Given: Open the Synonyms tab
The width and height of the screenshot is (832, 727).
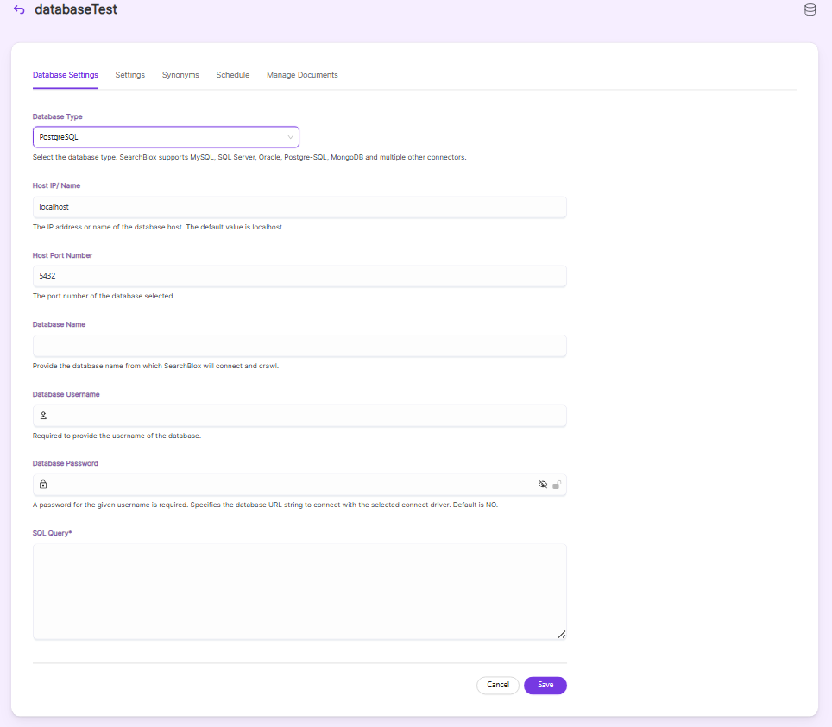Looking at the screenshot, I should click(180, 75).
